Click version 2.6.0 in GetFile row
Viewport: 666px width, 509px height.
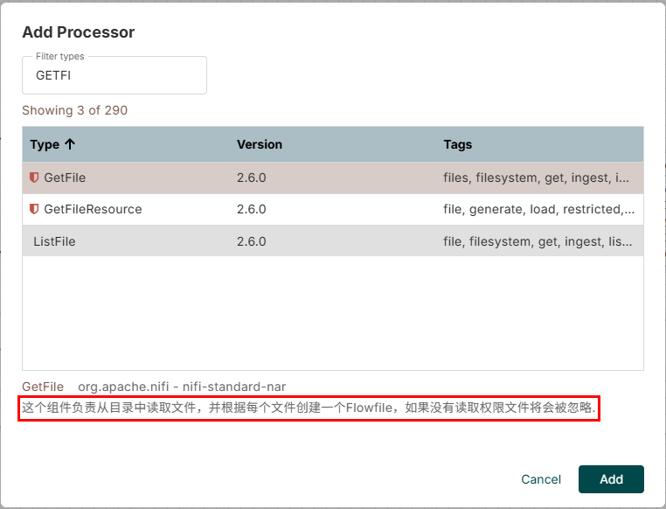(x=252, y=178)
